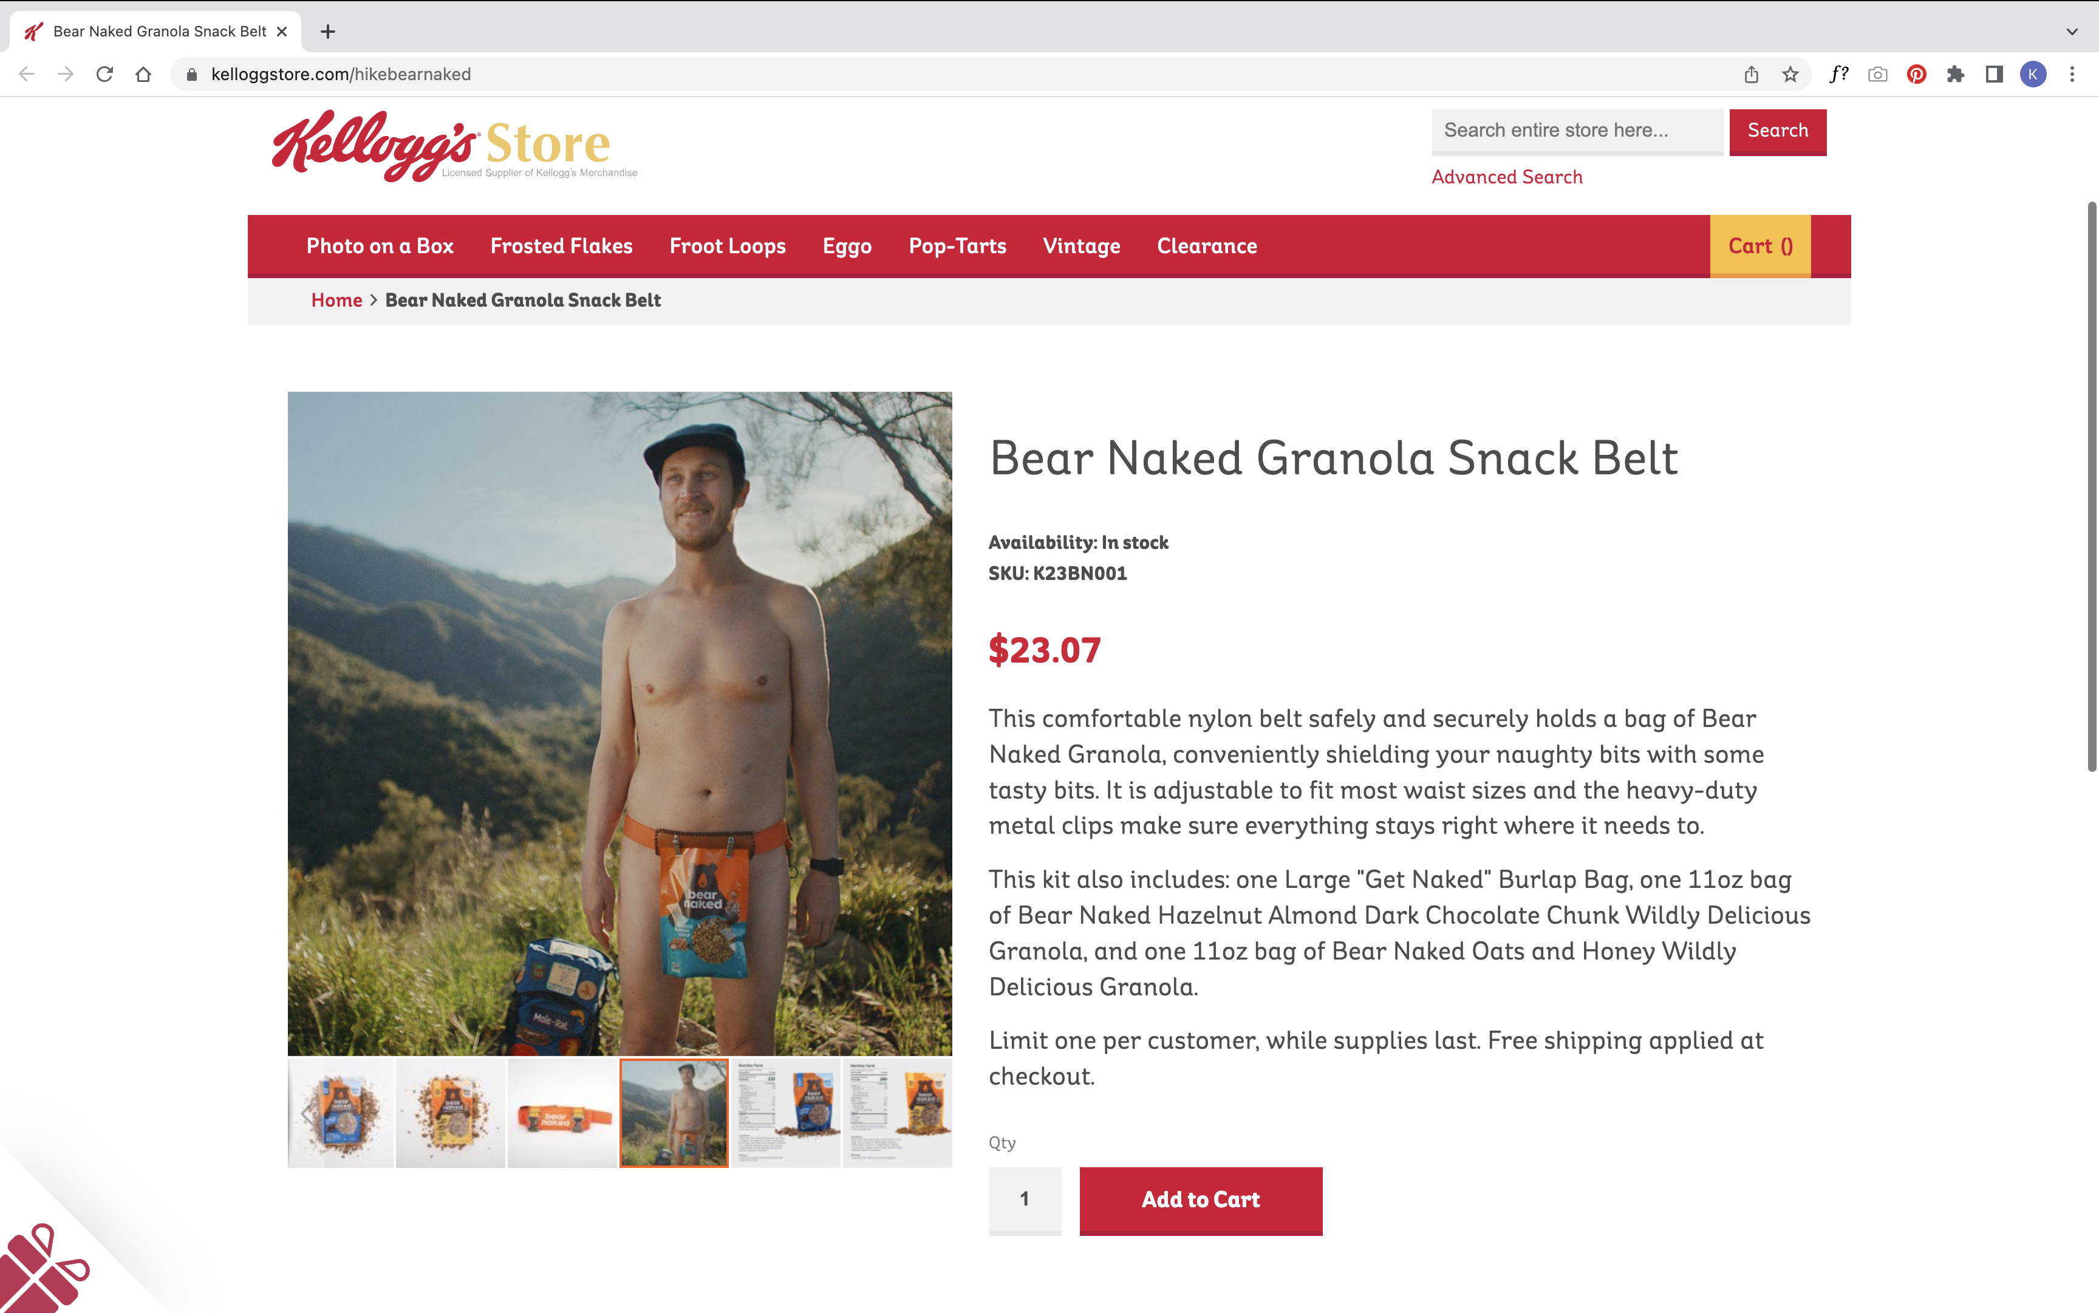Image resolution: width=2099 pixels, height=1313 pixels.
Task: Add the snack belt to cart
Action: pos(1200,1200)
